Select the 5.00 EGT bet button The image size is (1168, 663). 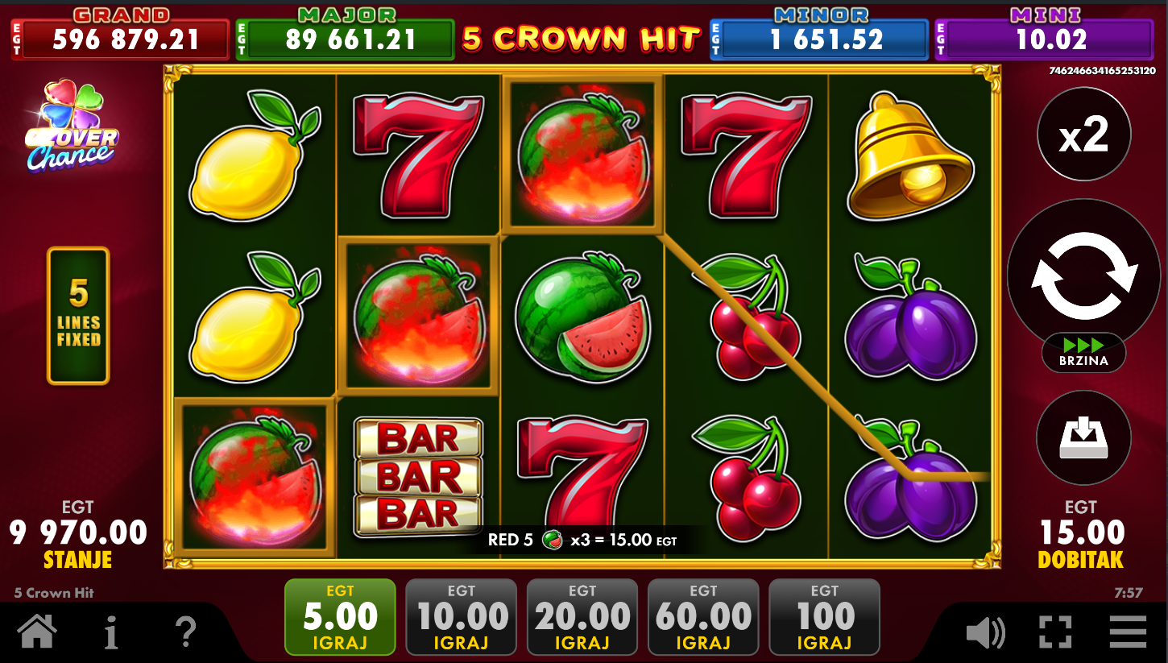[340, 617]
